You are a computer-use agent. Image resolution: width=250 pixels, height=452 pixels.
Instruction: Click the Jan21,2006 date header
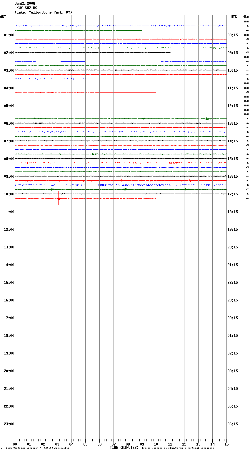25,4
